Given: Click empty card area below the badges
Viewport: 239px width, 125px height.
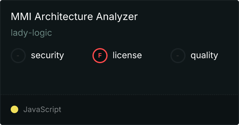Looking at the screenshot, I should [x=119, y=78].
